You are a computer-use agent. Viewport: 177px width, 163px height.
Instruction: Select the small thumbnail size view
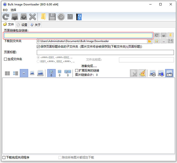point(24,73)
